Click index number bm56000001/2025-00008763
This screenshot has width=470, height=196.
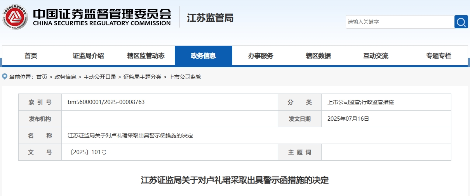click(106, 102)
